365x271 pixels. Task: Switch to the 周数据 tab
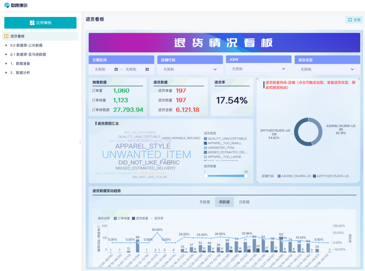point(224,202)
